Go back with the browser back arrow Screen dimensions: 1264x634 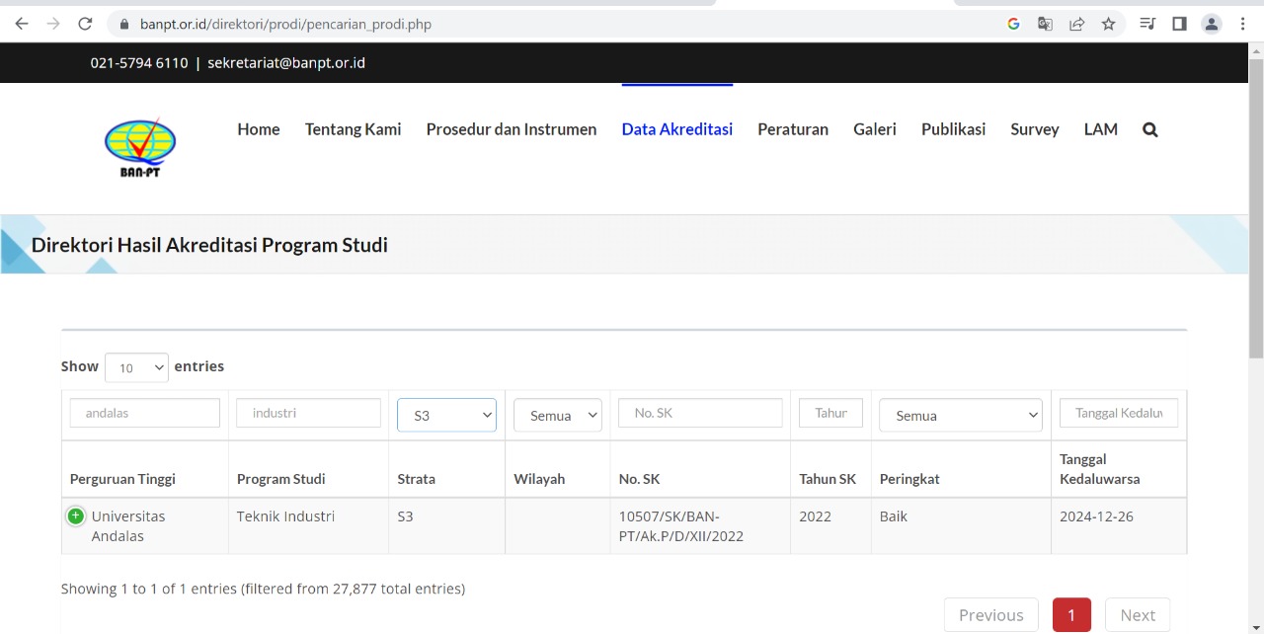click(22, 24)
